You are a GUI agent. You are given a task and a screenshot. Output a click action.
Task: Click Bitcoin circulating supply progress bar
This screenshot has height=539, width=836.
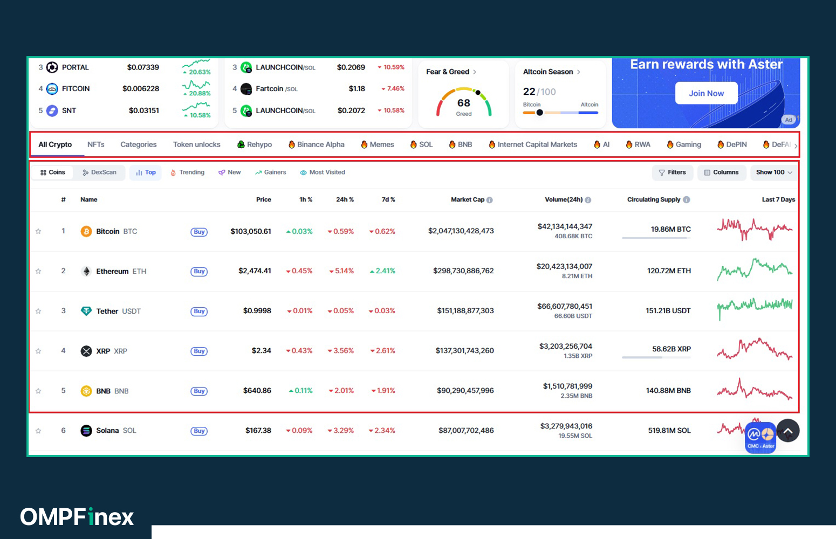pos(656,238)
